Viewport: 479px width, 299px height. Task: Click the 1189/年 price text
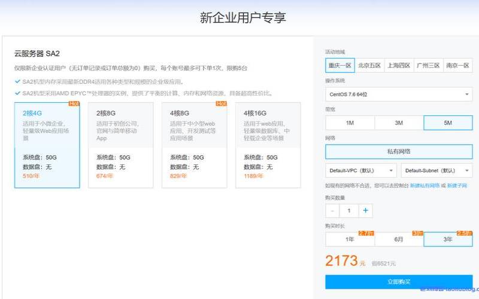(253, 176)
